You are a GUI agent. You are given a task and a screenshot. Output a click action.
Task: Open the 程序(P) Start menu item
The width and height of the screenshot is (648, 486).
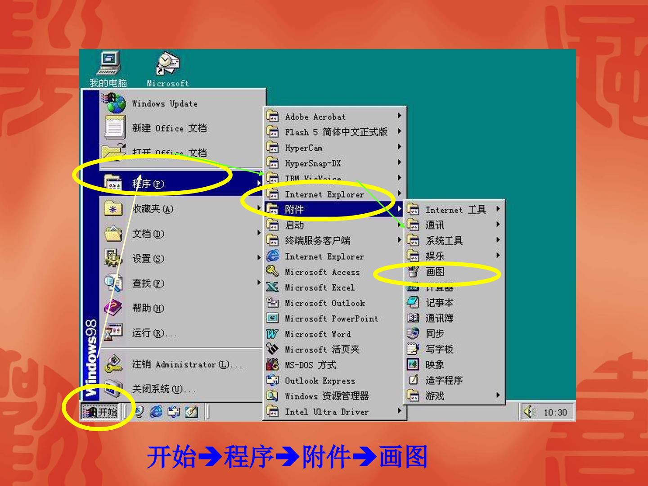click(x=181, y=184)
